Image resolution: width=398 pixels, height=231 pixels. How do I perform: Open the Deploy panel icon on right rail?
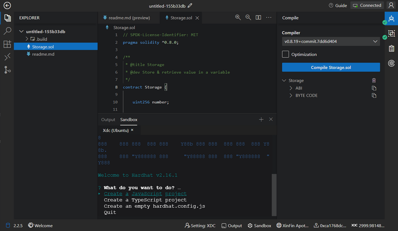[x=391, y=33]
